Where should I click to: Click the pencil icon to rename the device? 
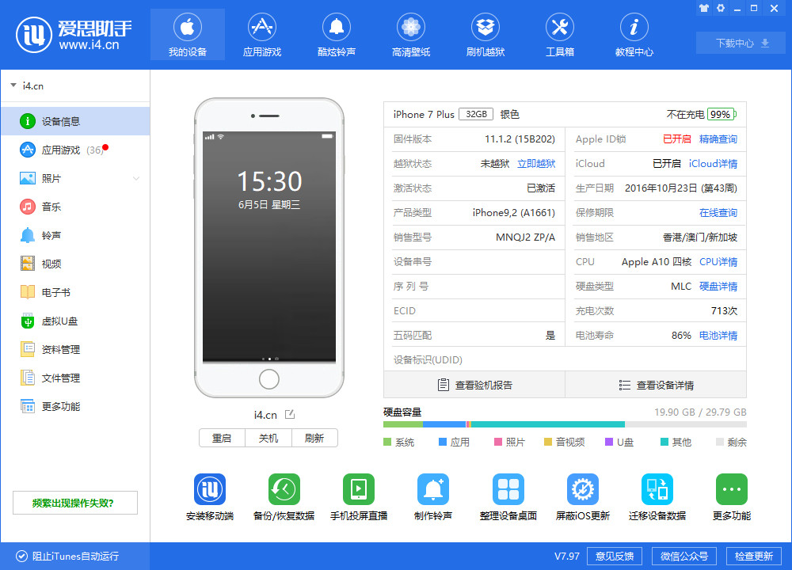click(291, 414)
